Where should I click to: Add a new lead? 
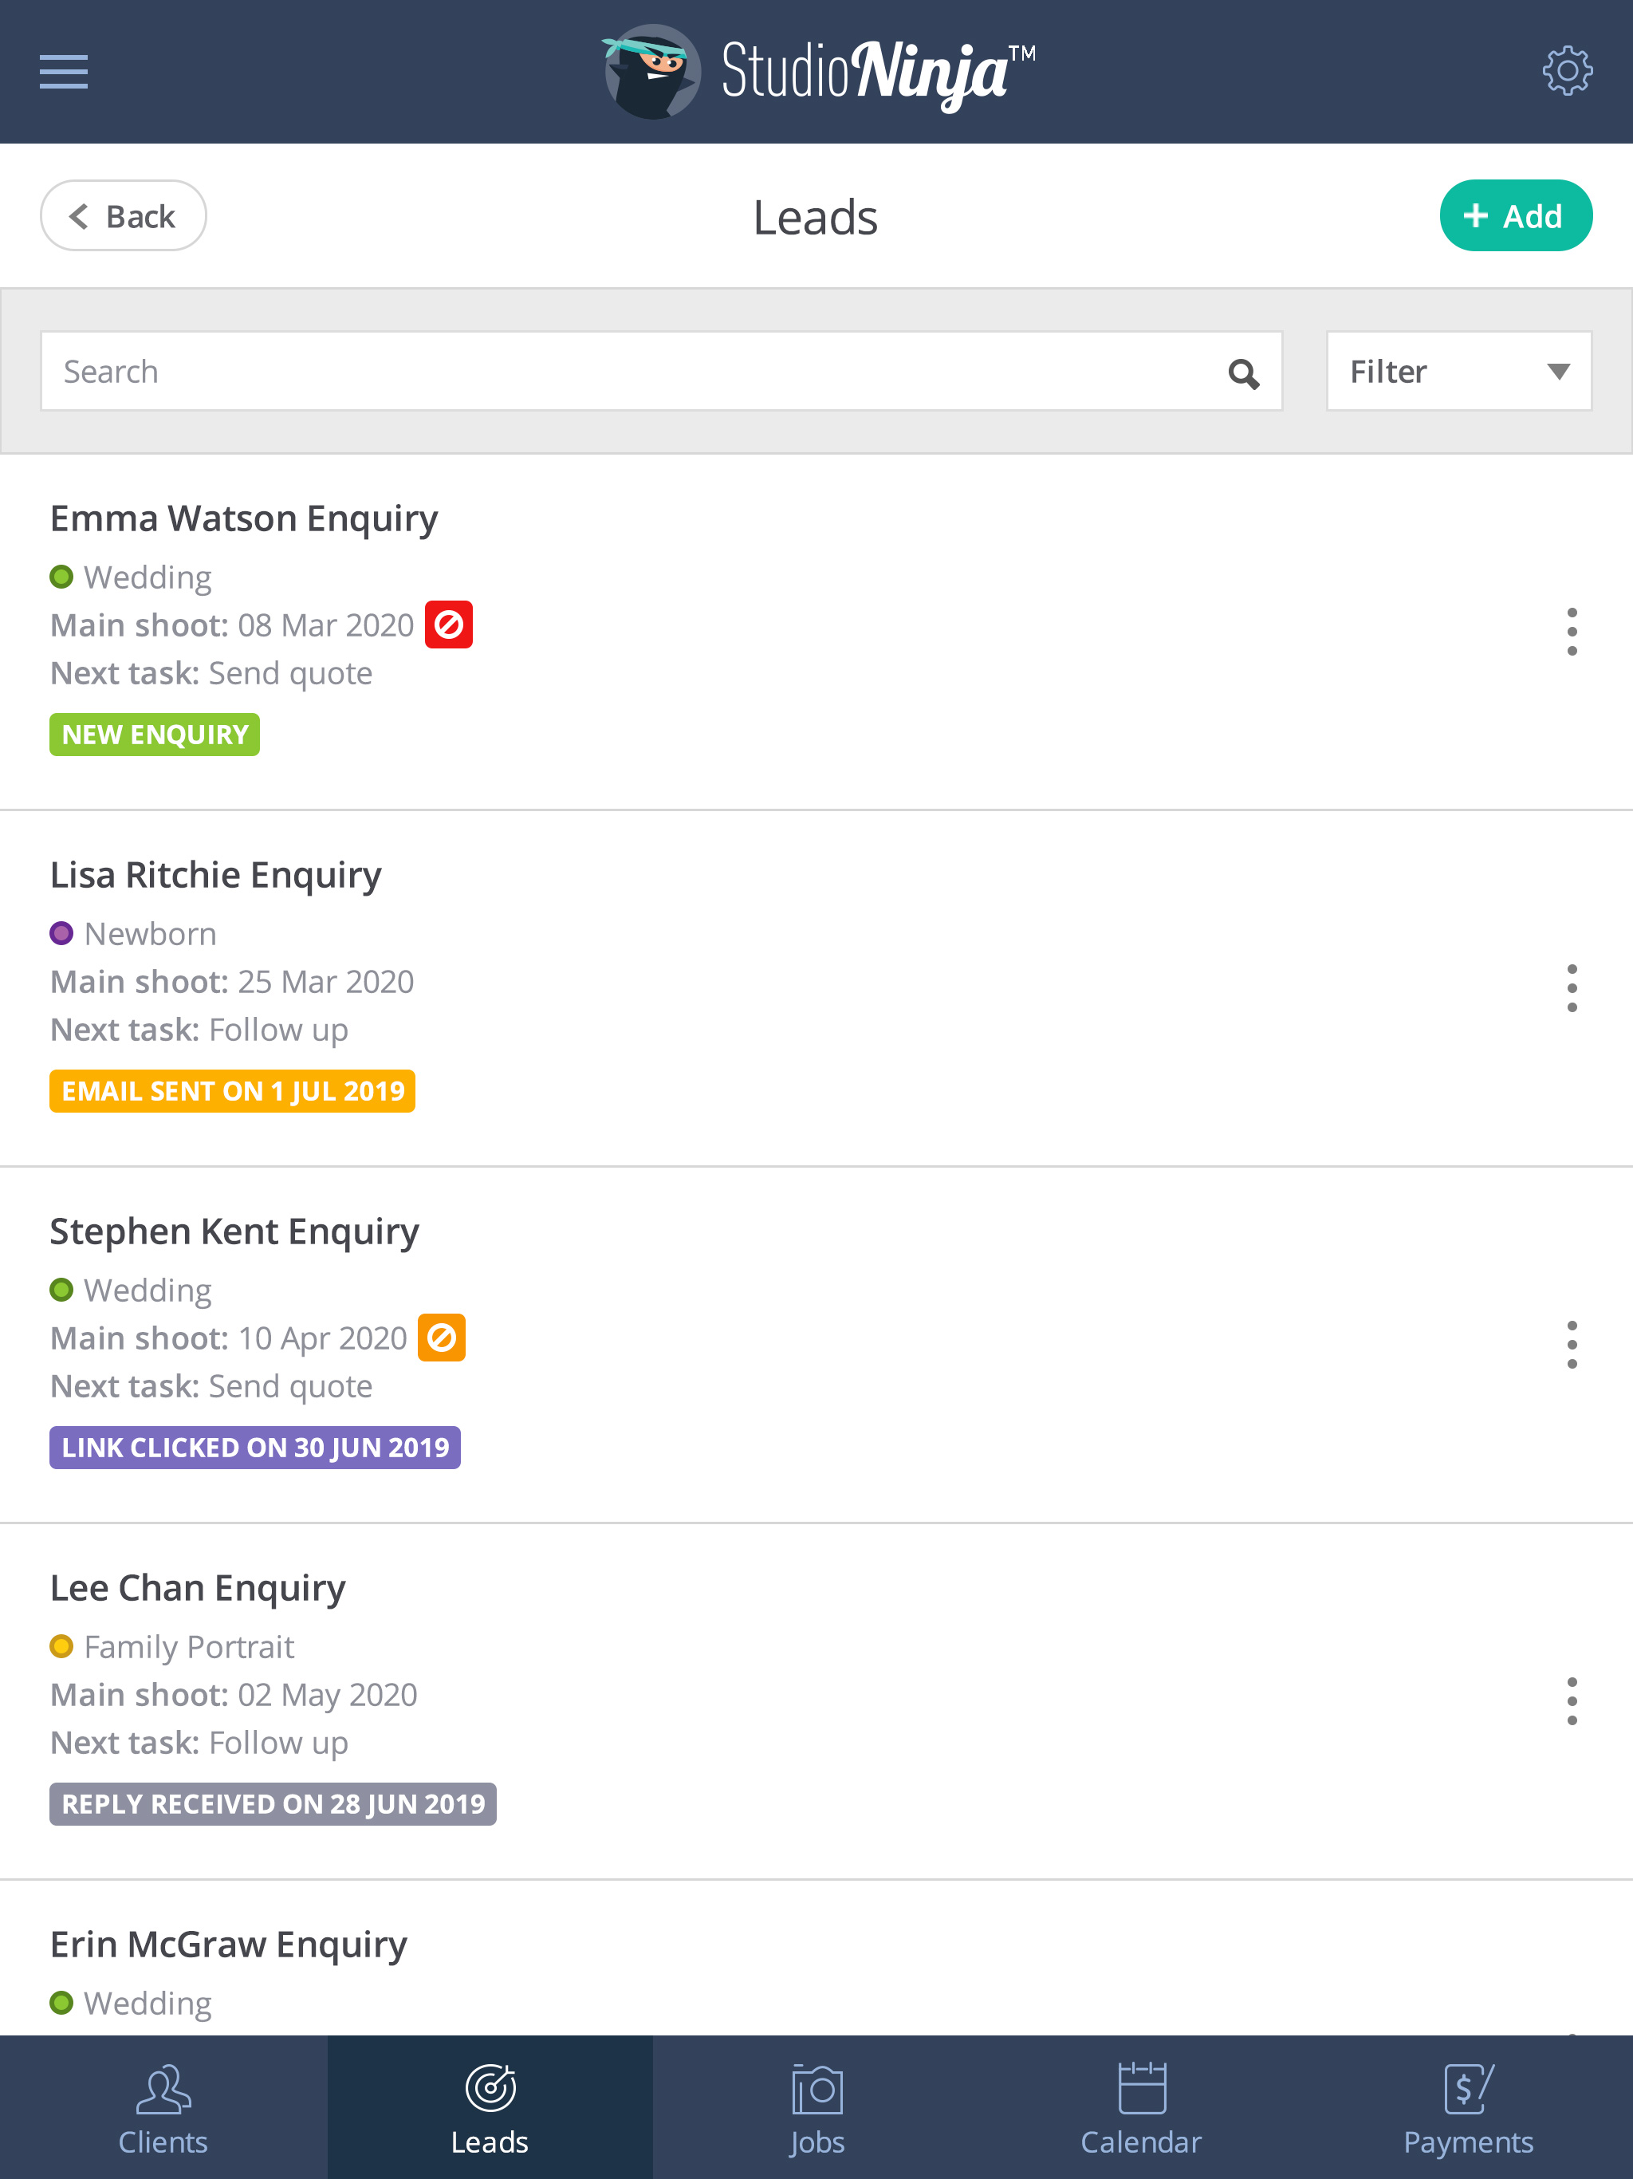[x=1516, y=215]
